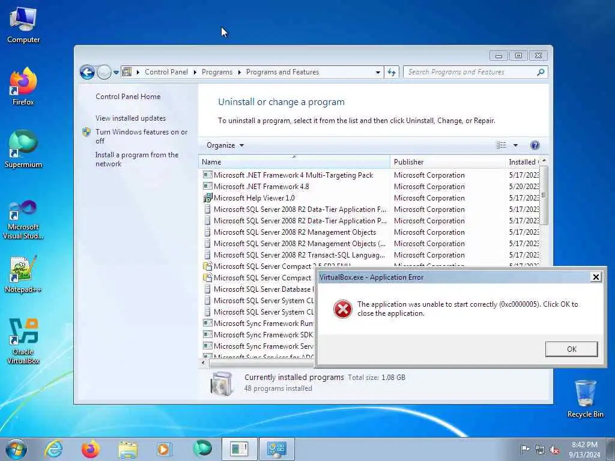Sort by the Installed On column header
This screenshot has width=615, height=461.
[523, 162]
